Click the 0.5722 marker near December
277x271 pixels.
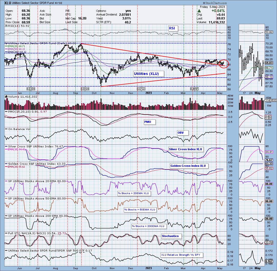point(141,89)
